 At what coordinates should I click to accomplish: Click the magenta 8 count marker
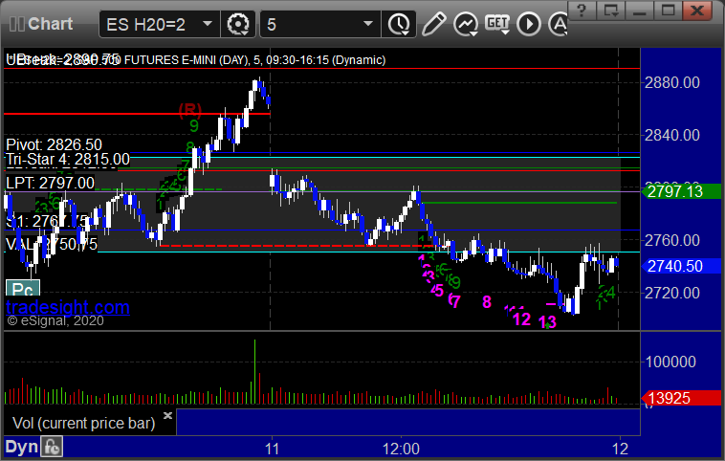coord(487,302)
